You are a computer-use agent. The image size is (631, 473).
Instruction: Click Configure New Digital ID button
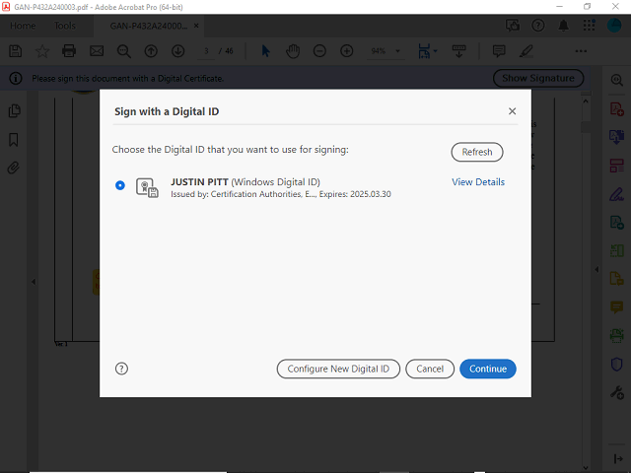(338, 369)
